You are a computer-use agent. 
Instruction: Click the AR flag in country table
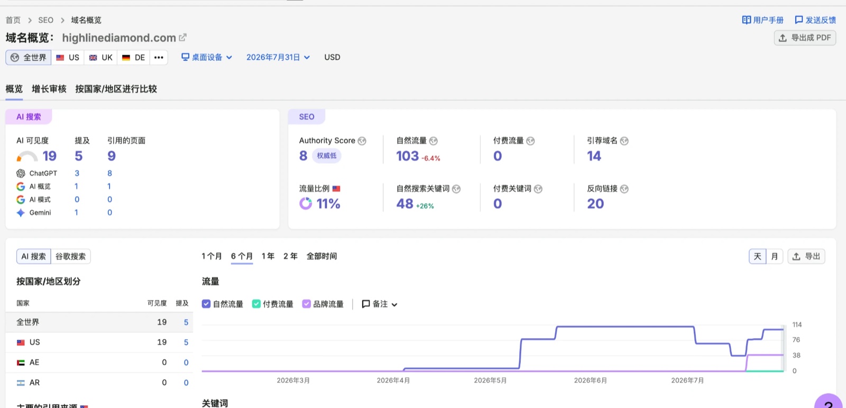click(x=21, y=383)
